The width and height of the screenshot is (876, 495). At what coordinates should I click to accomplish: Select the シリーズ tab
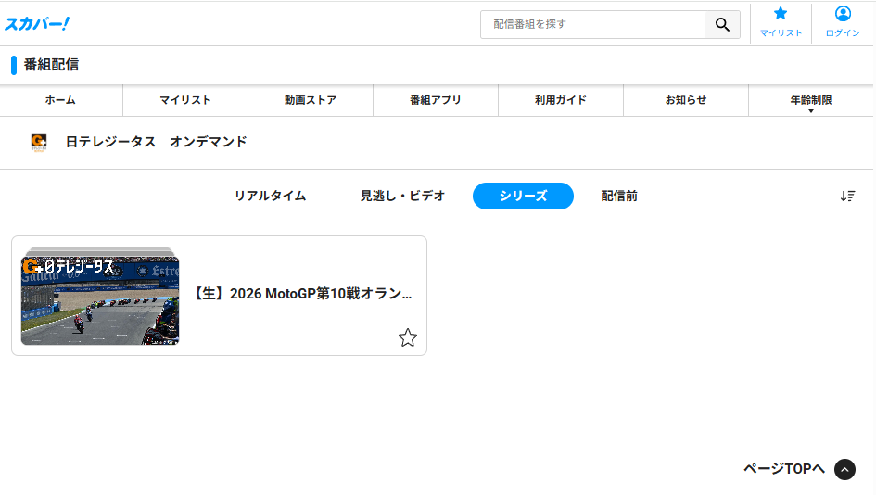[x=523, y=197]
